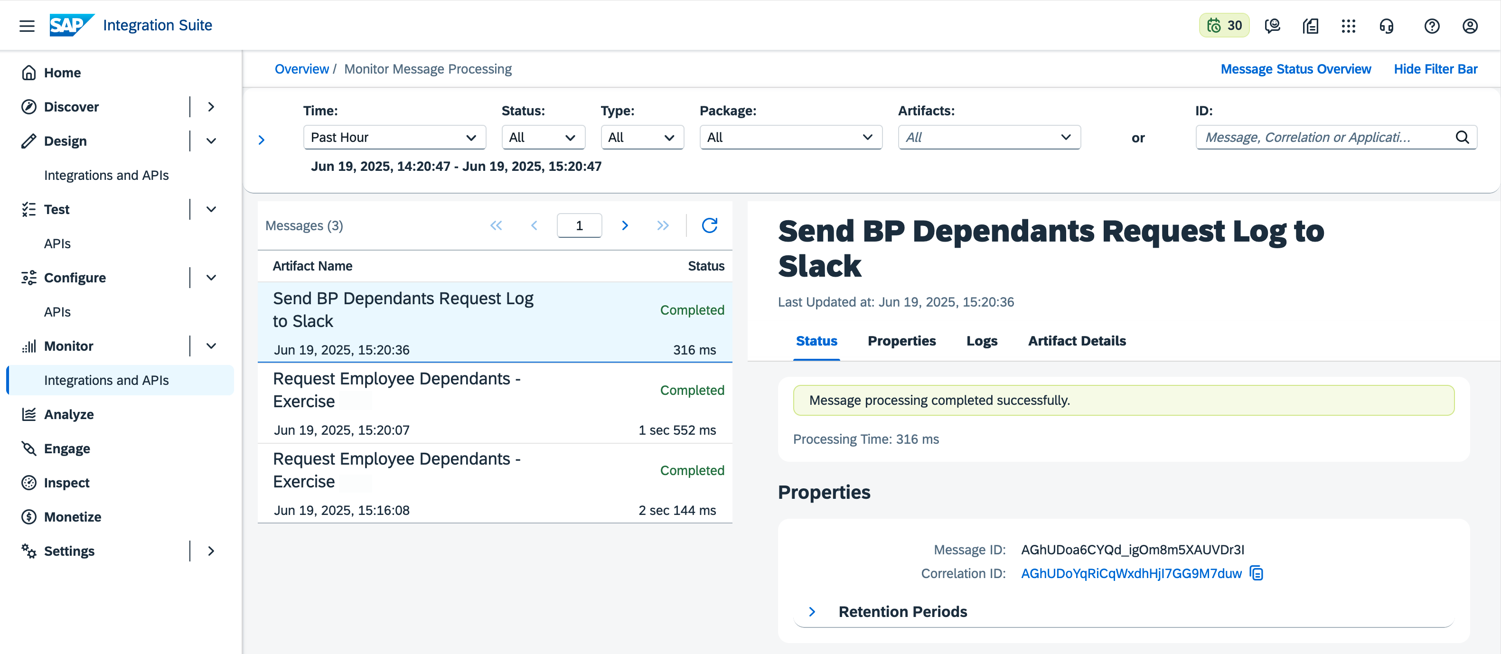Open APIs under Configure
The image size is (1501, 654).
57,311
